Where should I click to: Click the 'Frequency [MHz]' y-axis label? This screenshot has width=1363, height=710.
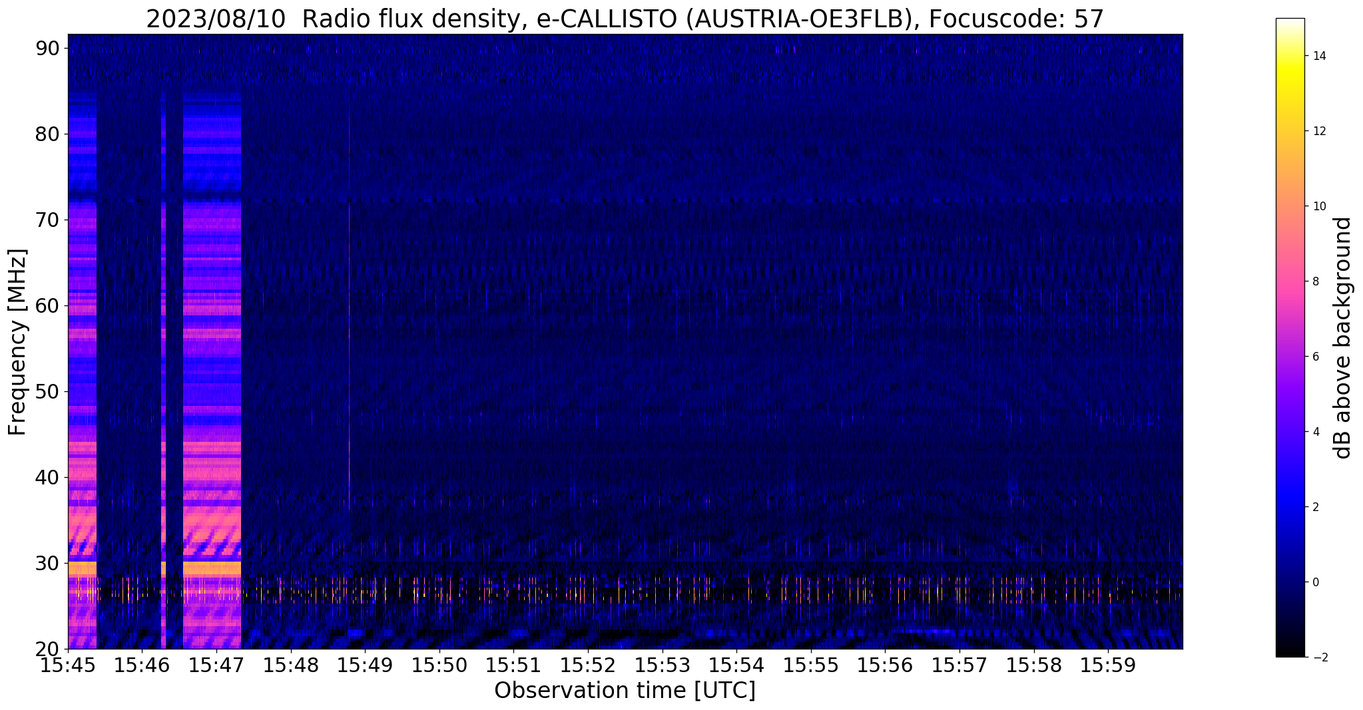point(17,342)
